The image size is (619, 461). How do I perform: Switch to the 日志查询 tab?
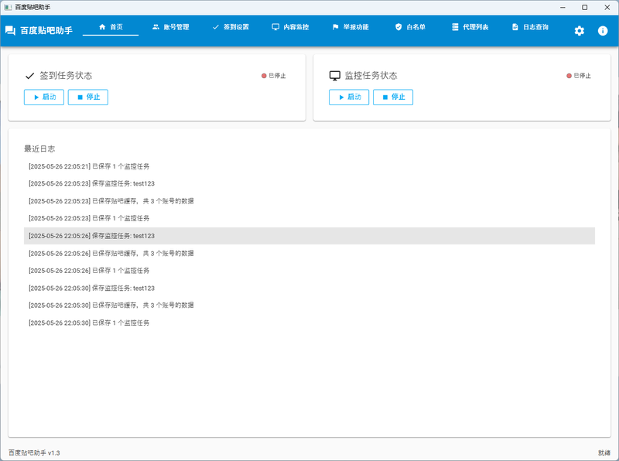pyautogui.click(x=530, y=27)
